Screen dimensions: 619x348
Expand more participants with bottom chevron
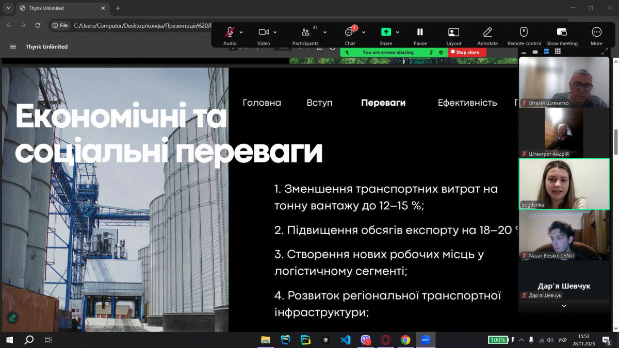564,305
